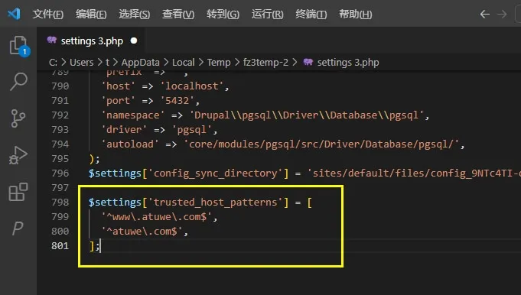This screenshot has width=521, height=295.
Task: Click the 'config_sync_directory' key text
Action: pos(215,173)
